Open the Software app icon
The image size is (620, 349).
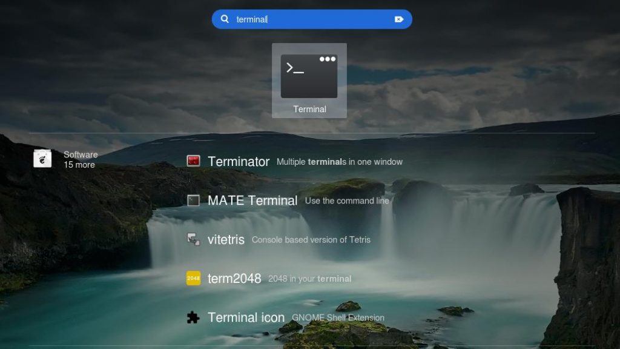(42, 159)
